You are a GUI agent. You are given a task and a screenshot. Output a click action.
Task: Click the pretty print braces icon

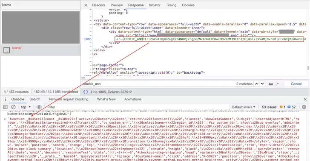pyautogui.click(x=86, y=92)
